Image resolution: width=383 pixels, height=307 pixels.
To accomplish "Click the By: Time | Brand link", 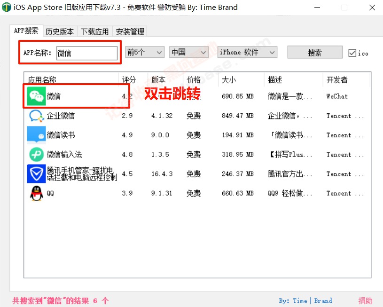I will click(306, 300).
